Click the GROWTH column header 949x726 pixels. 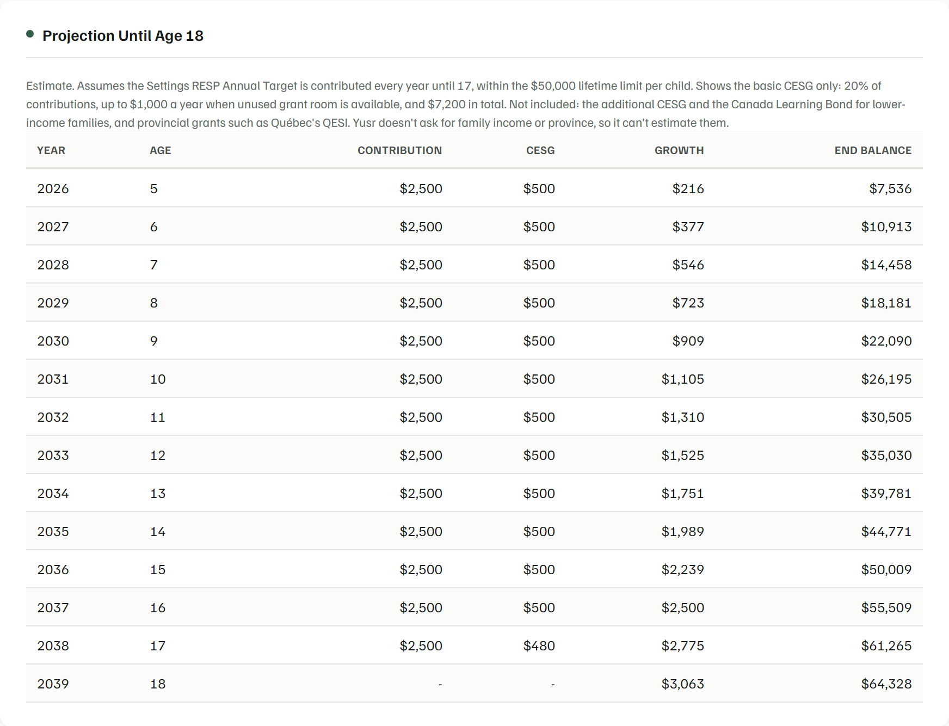click(x=679, y=151)
